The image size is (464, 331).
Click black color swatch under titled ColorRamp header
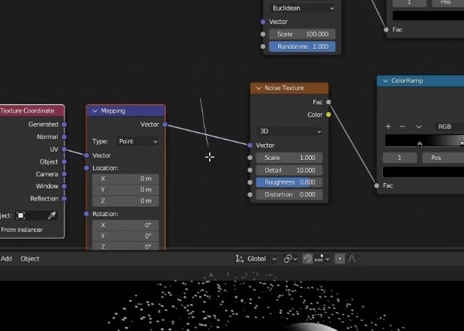(x=424, y=172)
